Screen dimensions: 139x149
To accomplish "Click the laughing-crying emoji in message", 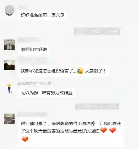I will pyautogui.click(x=80, y=71).
